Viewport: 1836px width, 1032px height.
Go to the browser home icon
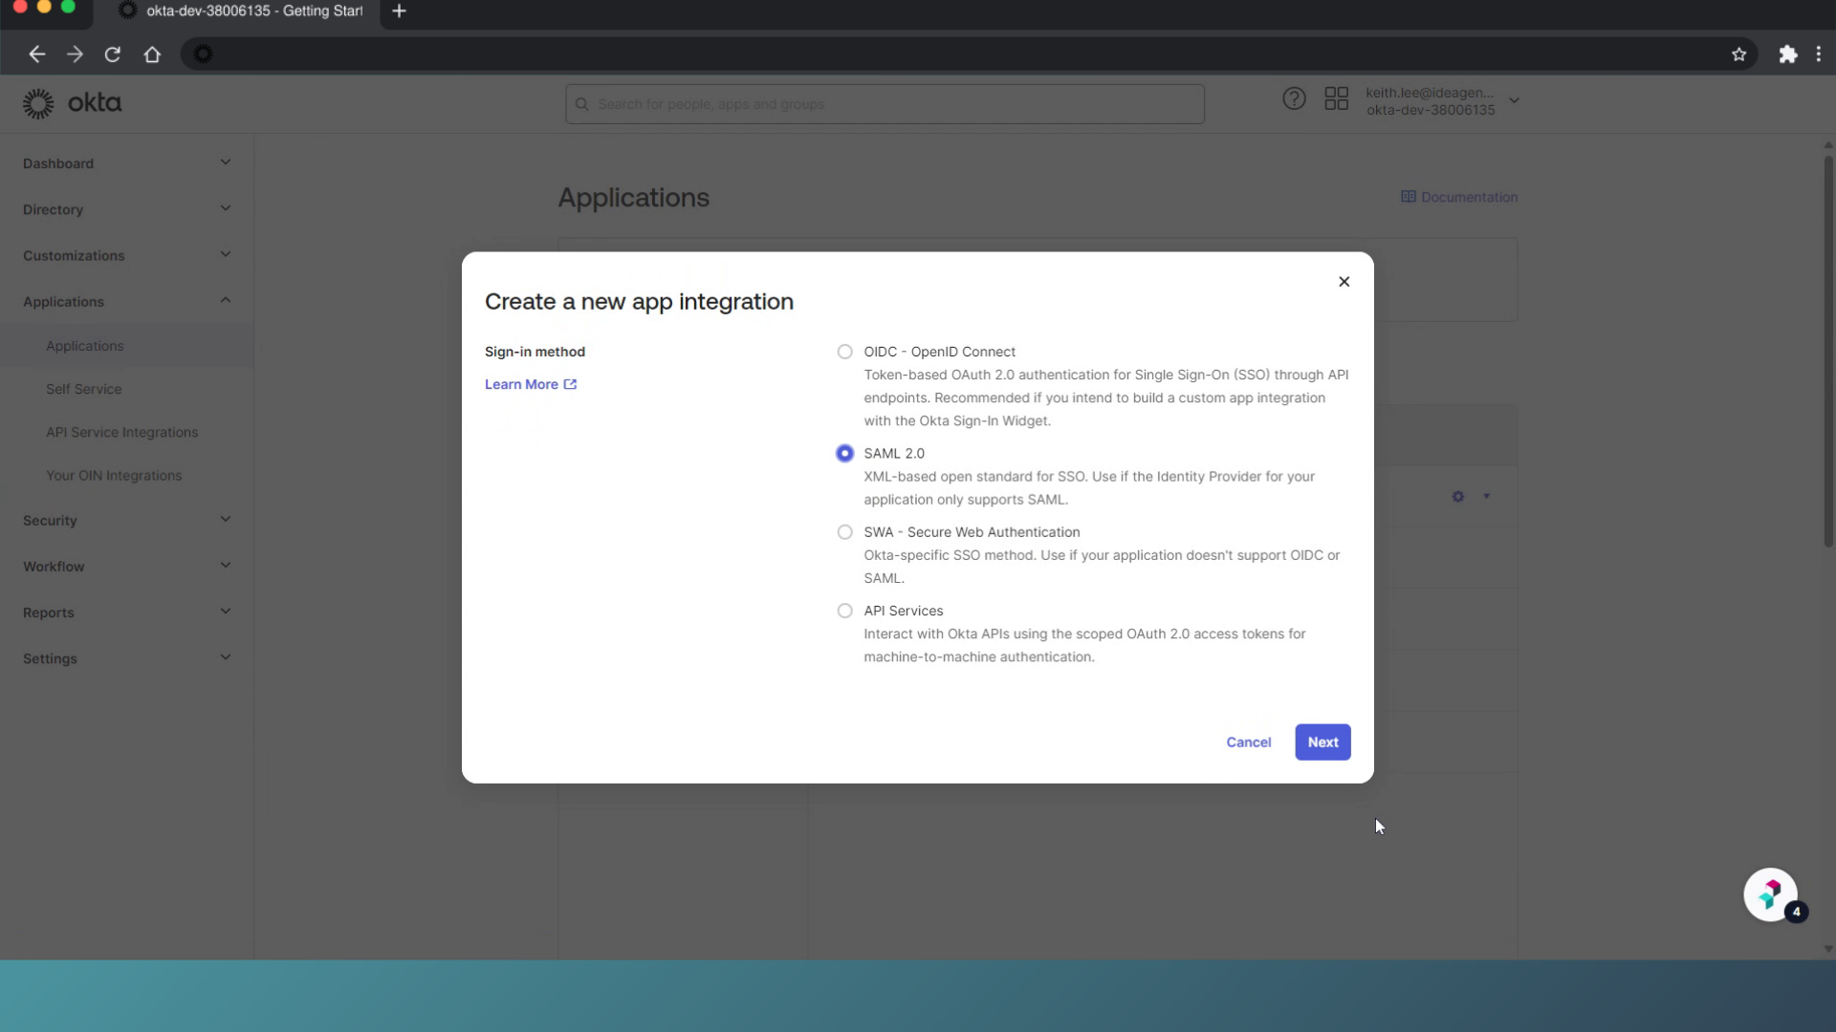click(x=152, y=54)
